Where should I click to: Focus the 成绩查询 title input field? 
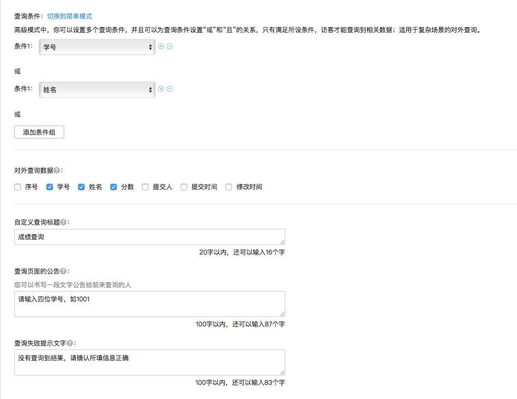[x=149, y=237]
